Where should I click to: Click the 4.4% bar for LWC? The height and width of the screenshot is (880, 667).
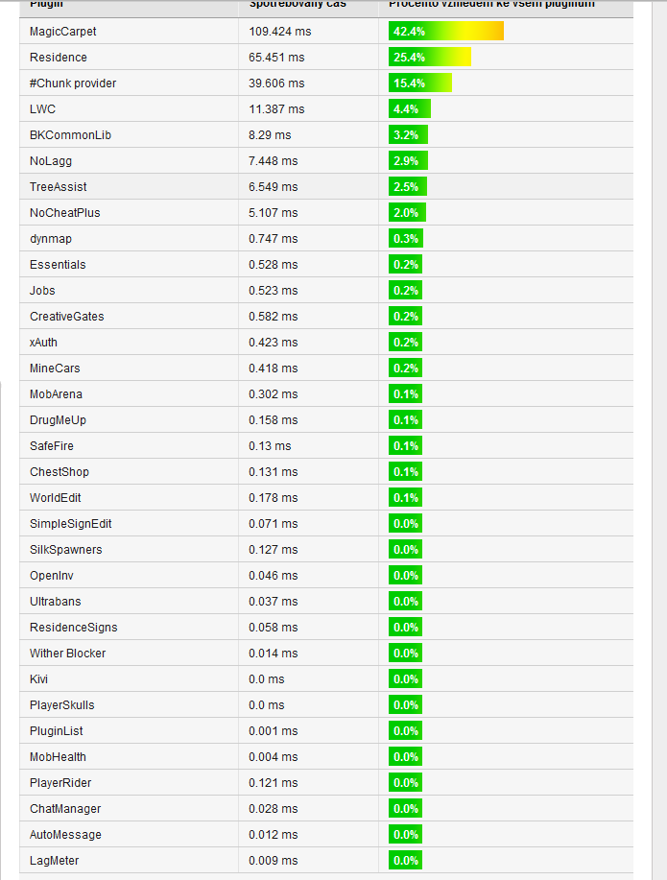[409, 108]
